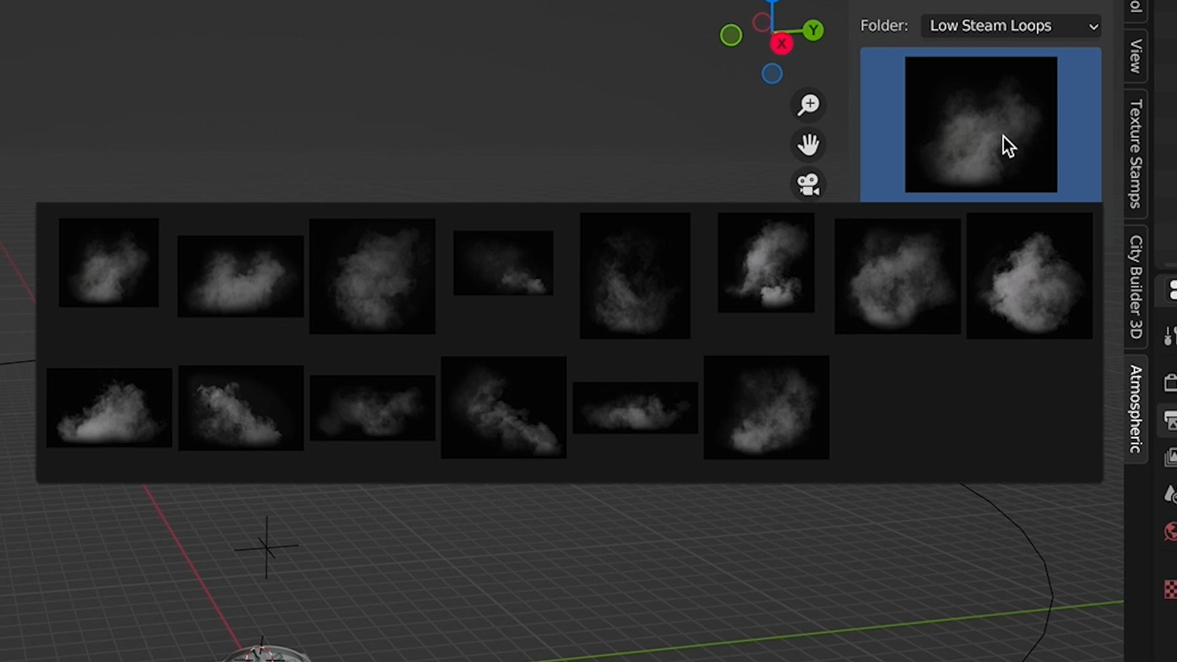Click the camera view icon
Viewport: 1177px width, 662px height.
(809, 185)
